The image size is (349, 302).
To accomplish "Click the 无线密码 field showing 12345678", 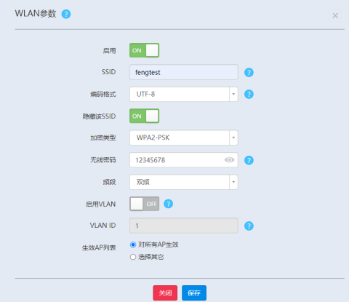I will click(x=184, y=160).
